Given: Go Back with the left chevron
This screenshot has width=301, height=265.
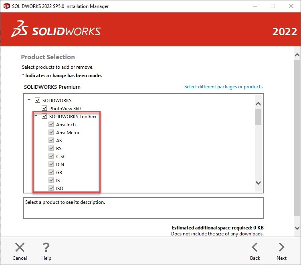Looking at the screenshot, I should point(255,247).
